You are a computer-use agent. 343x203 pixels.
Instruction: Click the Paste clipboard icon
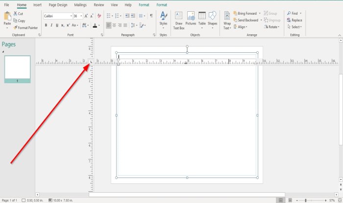pyautogui.click(x=7, y=16)
